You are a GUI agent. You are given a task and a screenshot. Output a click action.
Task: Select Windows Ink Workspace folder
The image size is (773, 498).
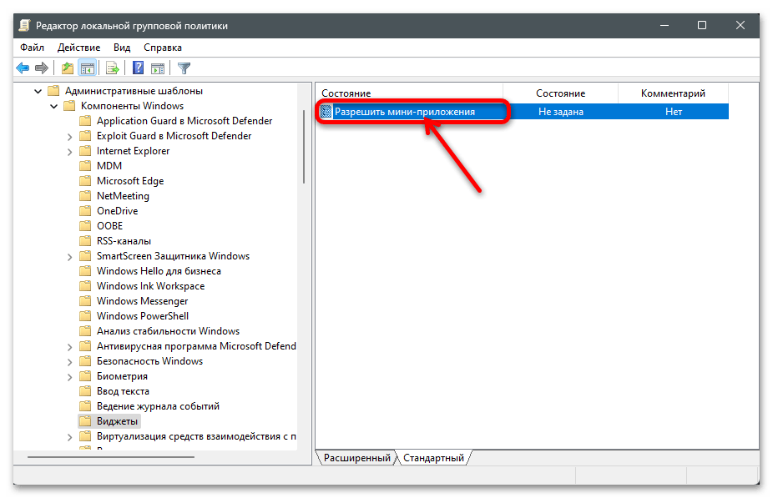150,285
